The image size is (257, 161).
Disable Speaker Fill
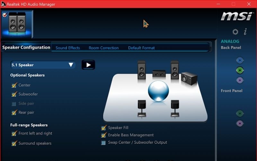[x=103, y=128]
